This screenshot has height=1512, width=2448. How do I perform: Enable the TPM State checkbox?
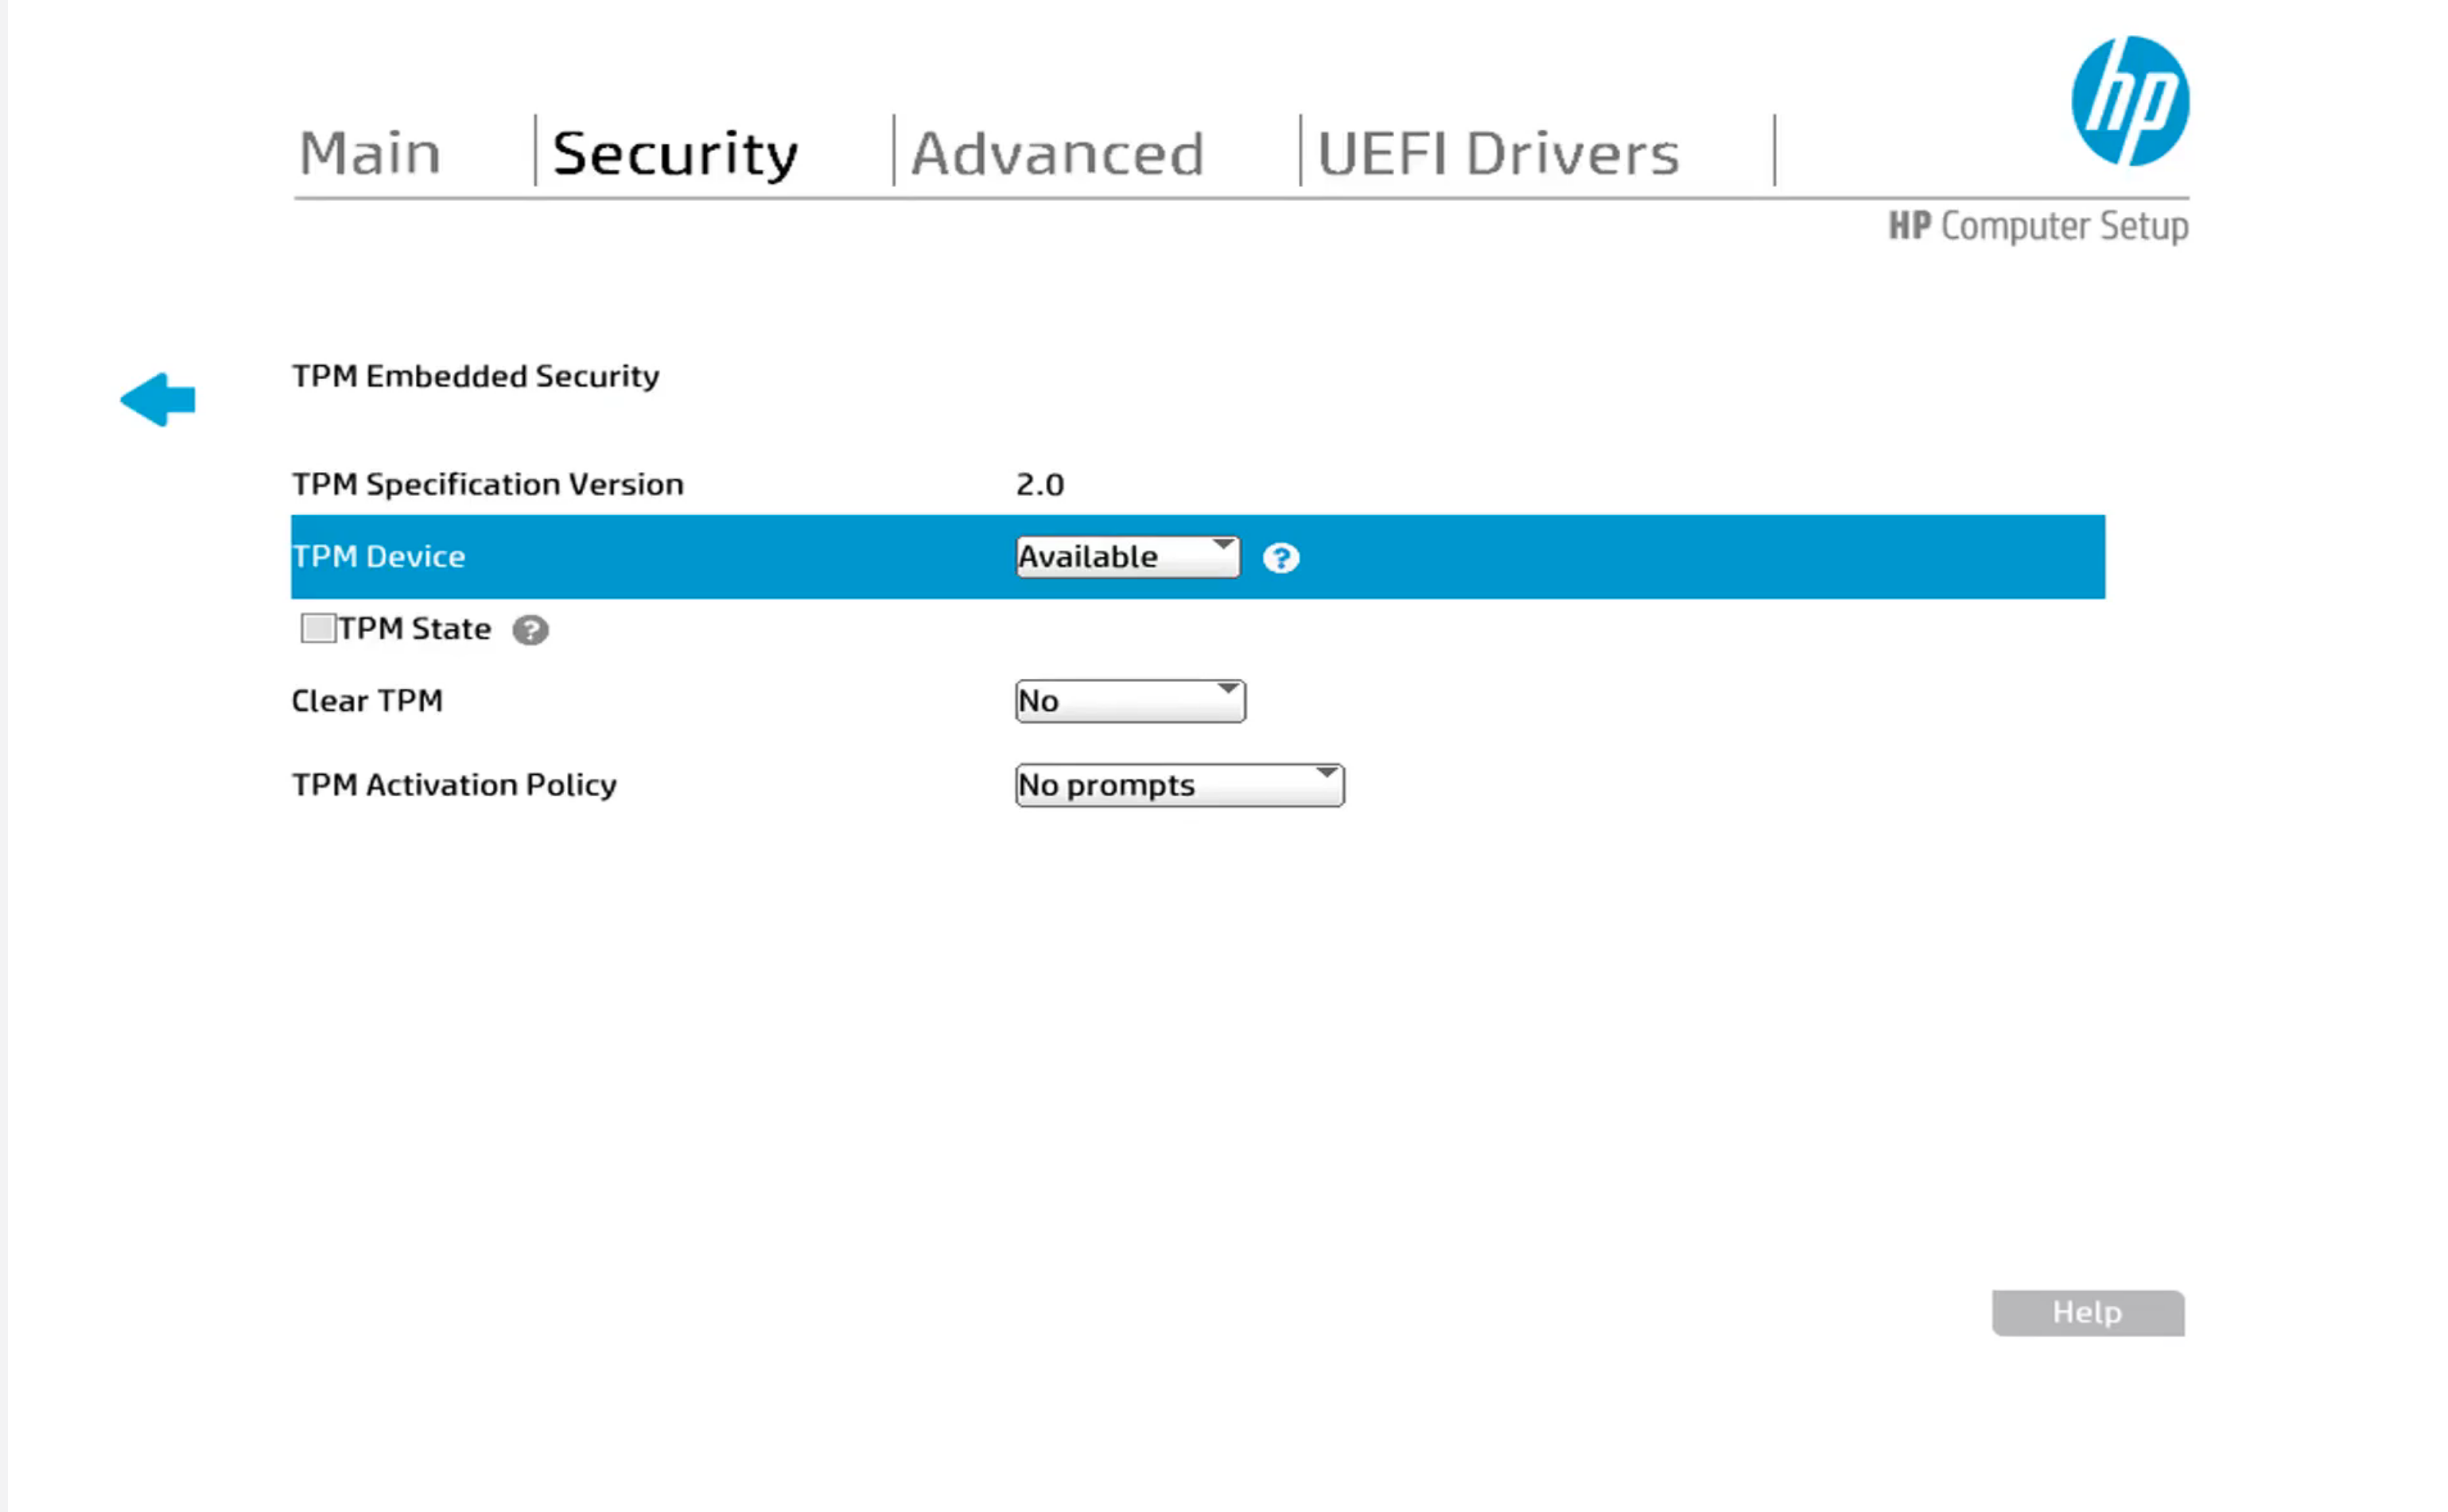[318, 628]
